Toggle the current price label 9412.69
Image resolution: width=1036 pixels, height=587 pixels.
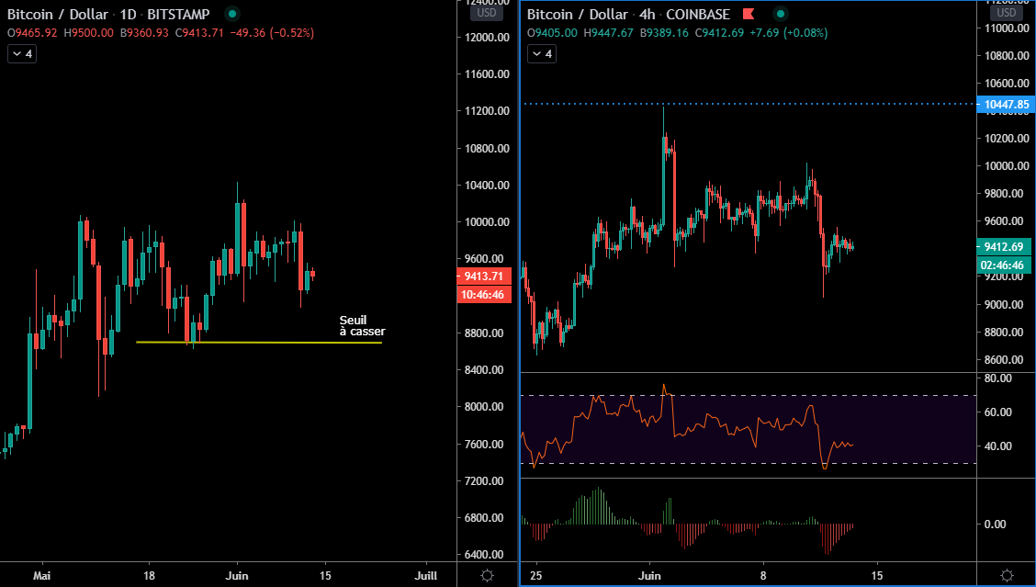point(1004,246)
